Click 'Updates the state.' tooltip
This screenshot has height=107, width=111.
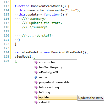click(x=91, y=98)
